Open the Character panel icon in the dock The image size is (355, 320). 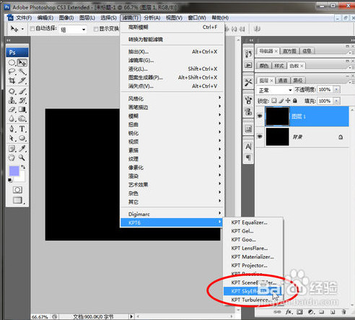[x=248, y=147]
